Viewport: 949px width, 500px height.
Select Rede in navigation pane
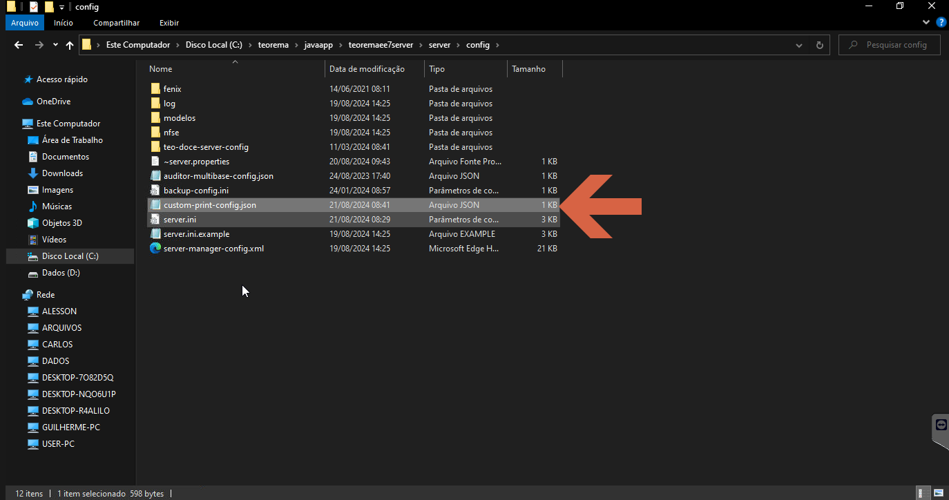(46, 295)
